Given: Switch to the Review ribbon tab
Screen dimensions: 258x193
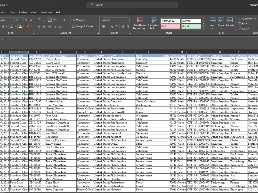Looking at the screenshot, I should [x=23, y=12].
